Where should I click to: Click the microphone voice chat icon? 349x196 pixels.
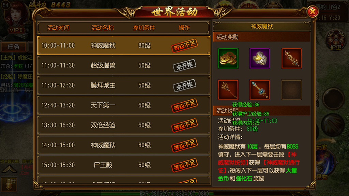click(9, 184)
